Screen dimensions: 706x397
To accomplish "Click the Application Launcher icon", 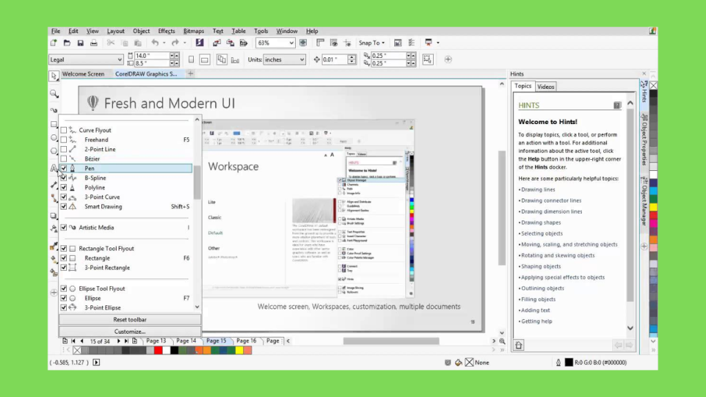I will [428, 43].
